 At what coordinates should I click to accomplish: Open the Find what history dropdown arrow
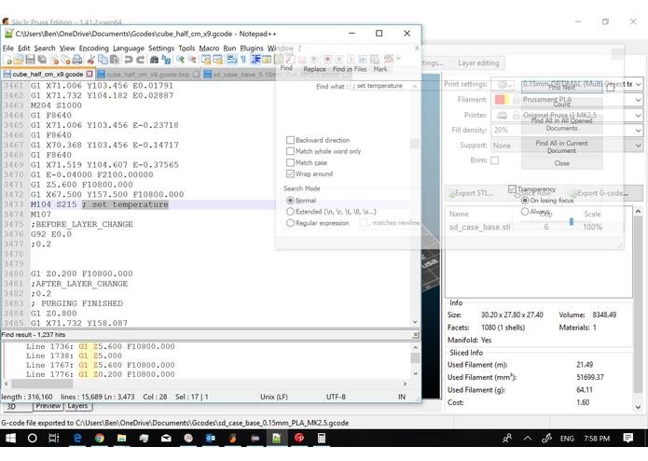415,86
